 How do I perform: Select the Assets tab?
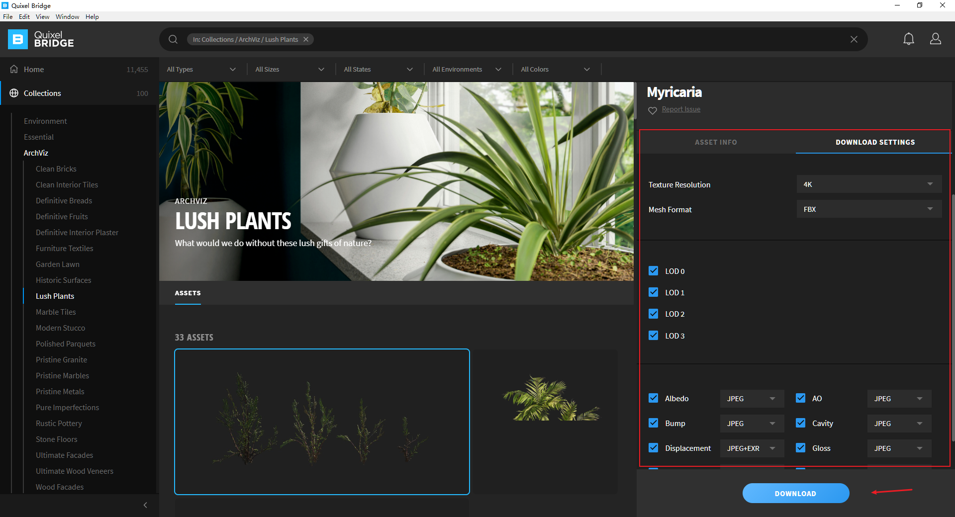tap(188, 293)
